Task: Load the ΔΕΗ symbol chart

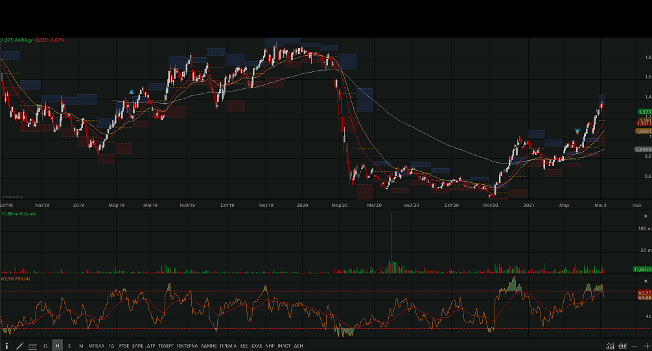Action: [298, 346]
